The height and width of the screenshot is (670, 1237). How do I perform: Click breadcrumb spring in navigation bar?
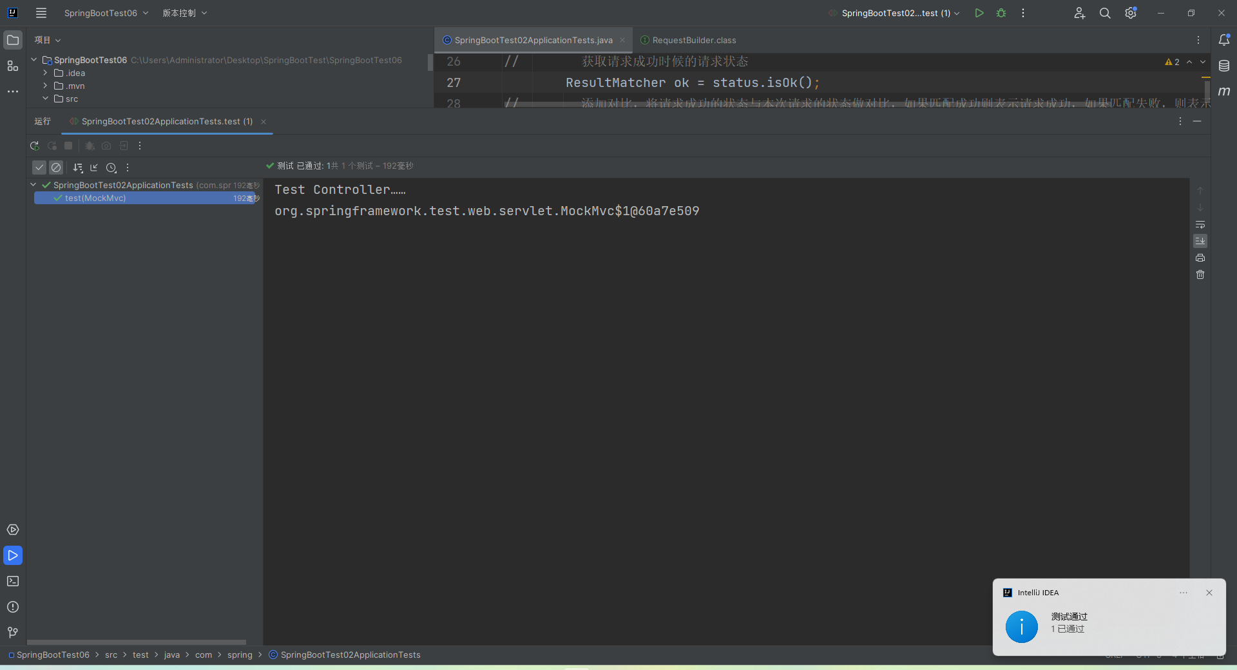point(240,655)
